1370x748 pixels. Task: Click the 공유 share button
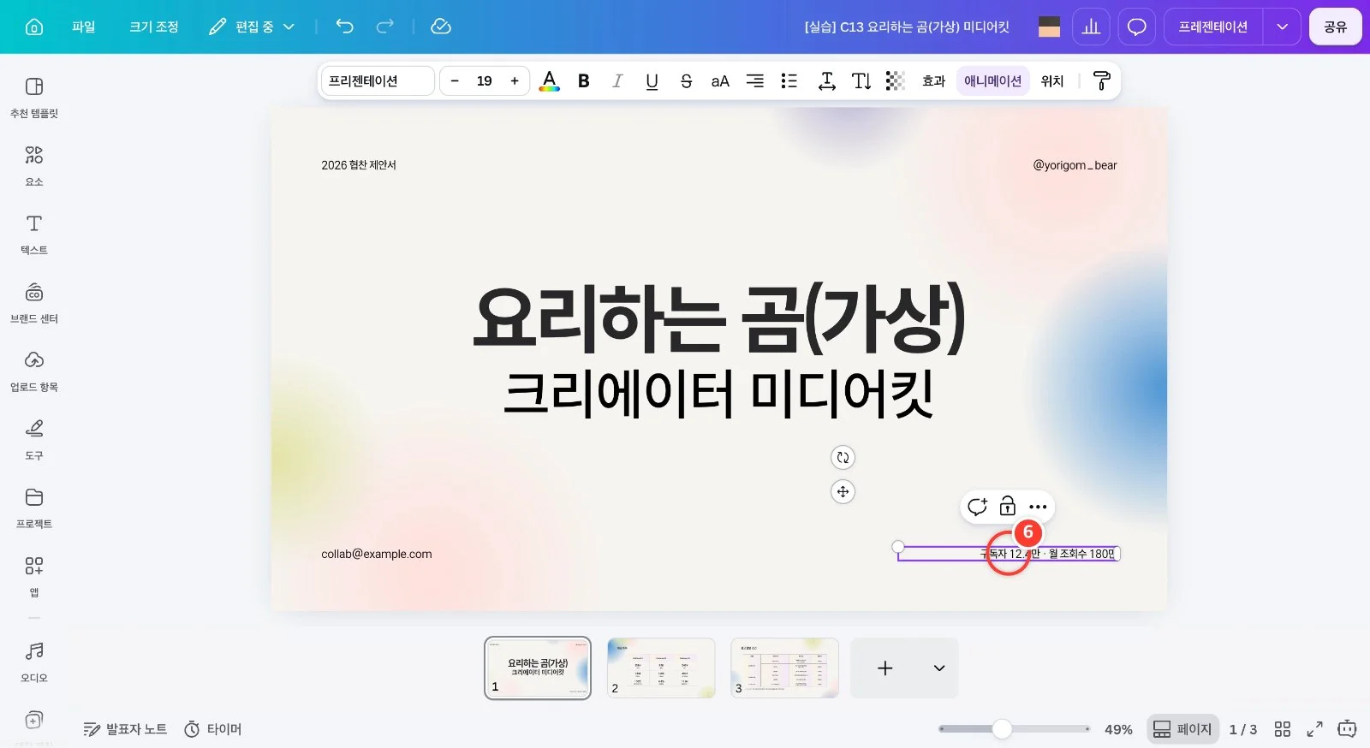(1335, 27)
